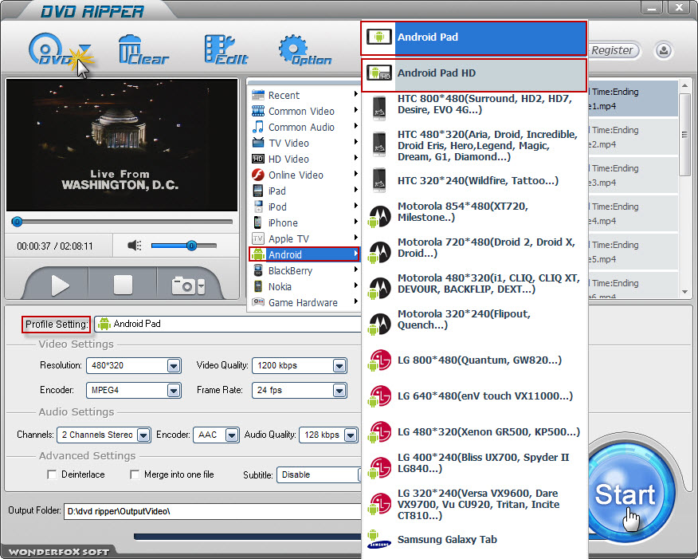The image size is (698, 559).
Task: Open the Edit film tool
Action: (x=225, y=50)
